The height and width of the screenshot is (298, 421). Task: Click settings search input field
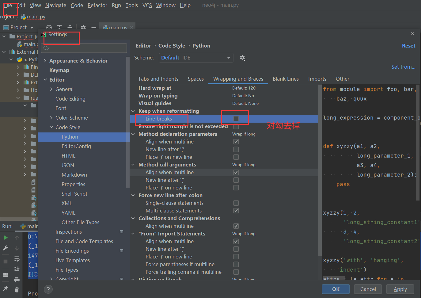click(84, 48)
